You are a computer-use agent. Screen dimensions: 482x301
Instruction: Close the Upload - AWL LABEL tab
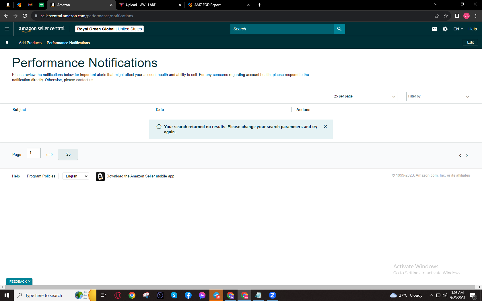(180, 5)
